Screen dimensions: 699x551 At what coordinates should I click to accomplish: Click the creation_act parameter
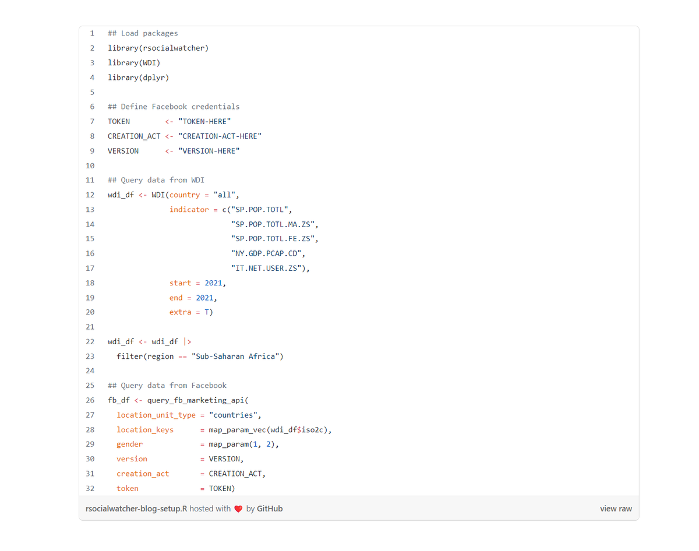143,474
